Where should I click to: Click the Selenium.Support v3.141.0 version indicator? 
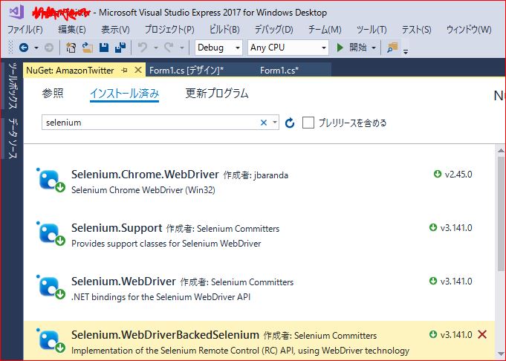pos(450,228)
